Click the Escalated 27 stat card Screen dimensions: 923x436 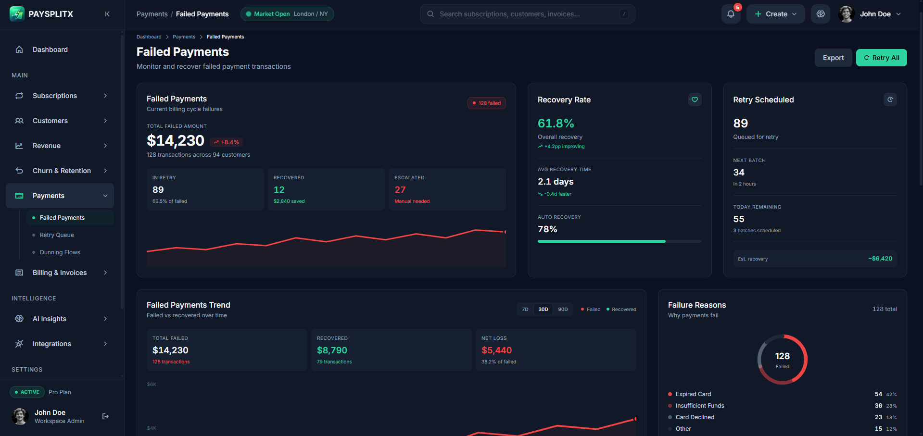coord(447,189)
